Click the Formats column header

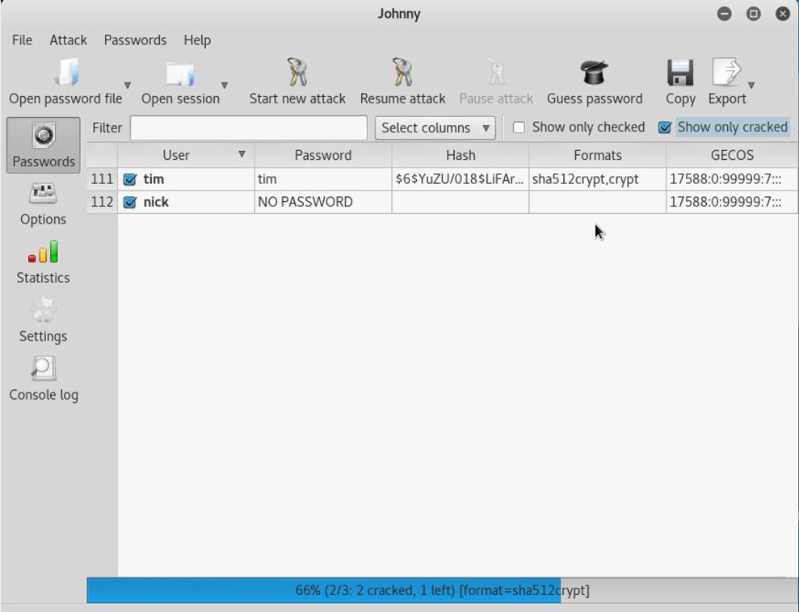[x=598, y=155]
